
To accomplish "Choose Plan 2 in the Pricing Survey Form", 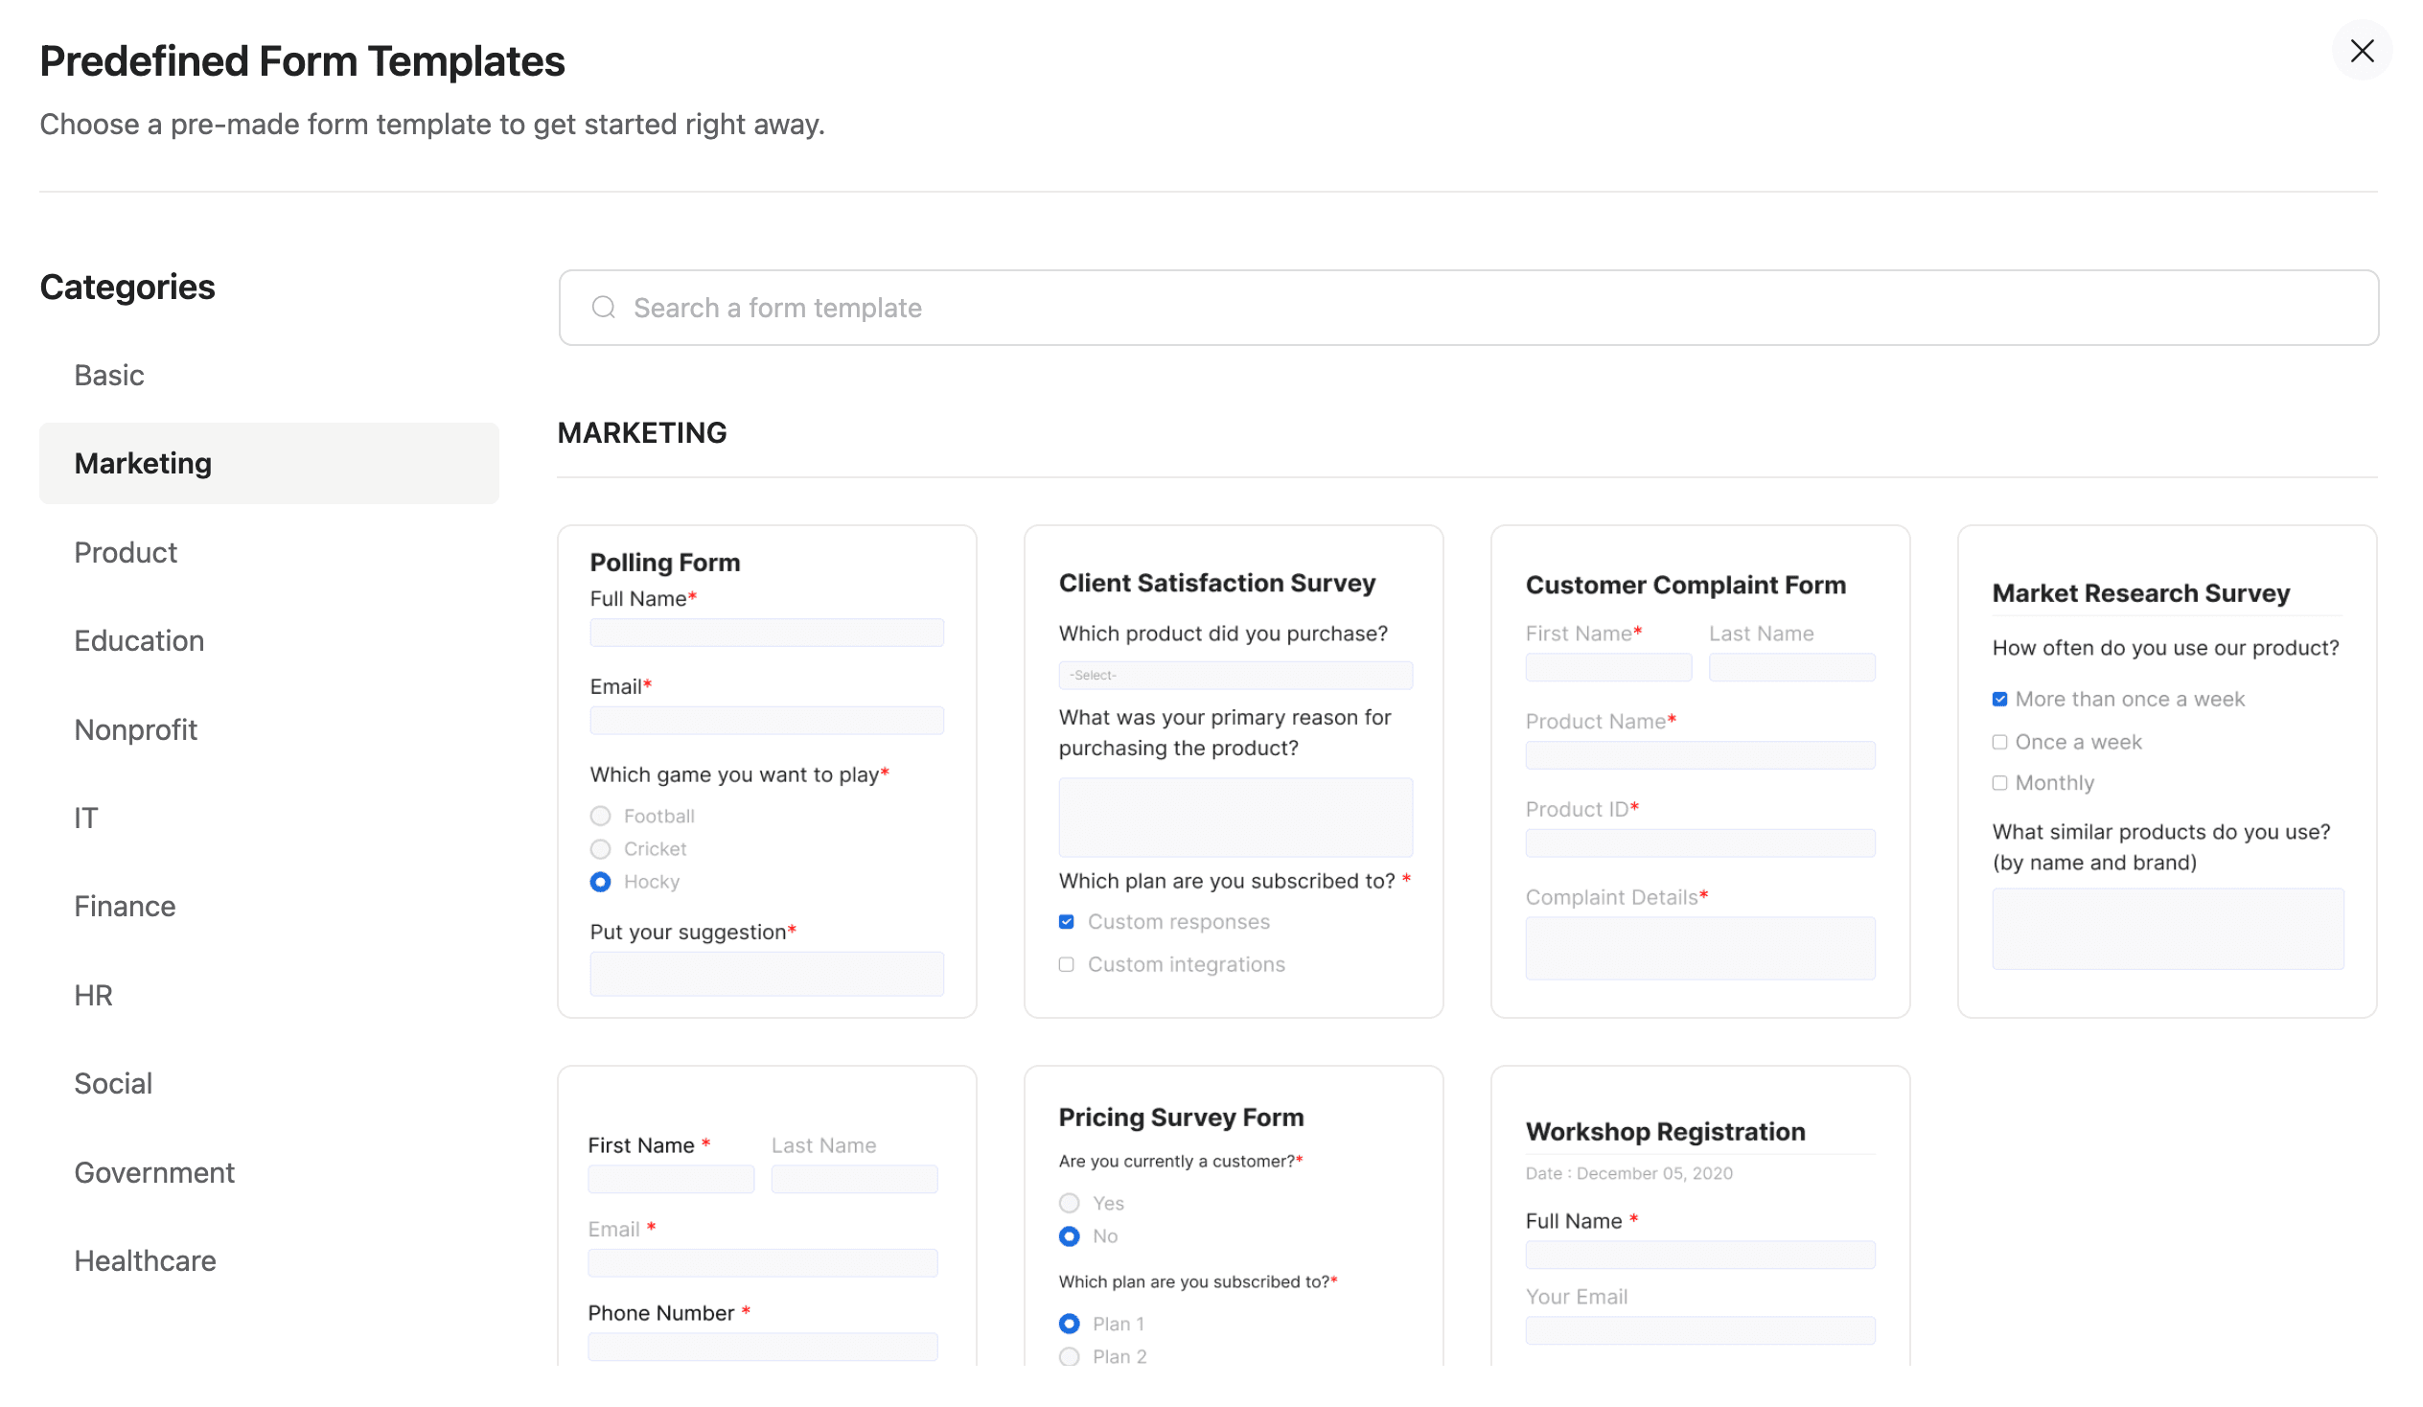I will [x=1069, y=1356].
